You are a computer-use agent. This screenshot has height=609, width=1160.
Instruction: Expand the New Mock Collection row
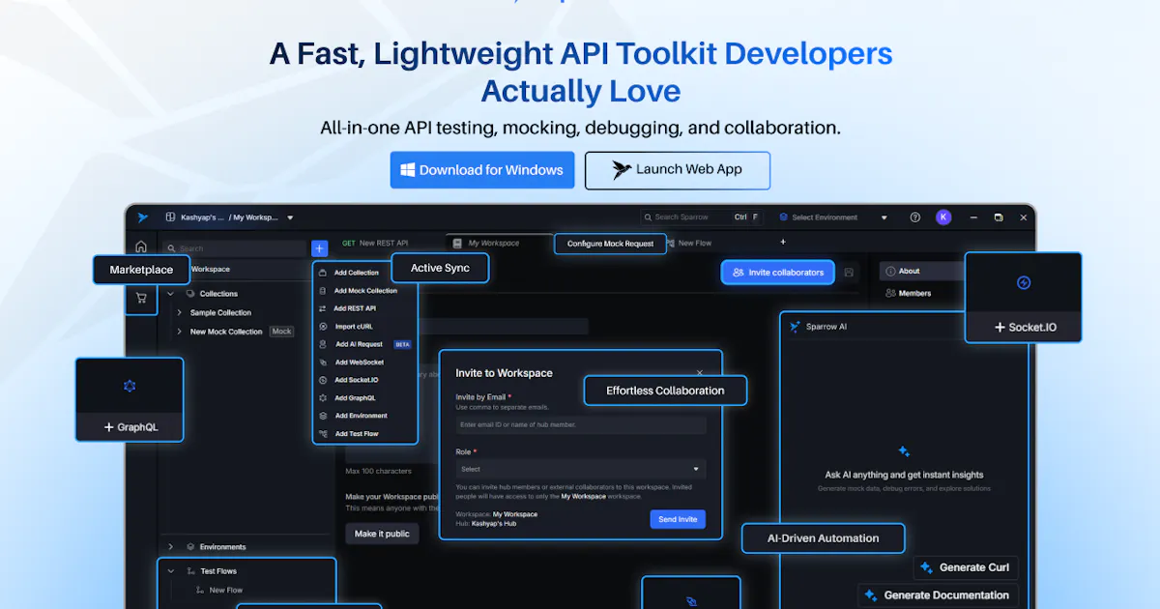click(x=179, y=332)
